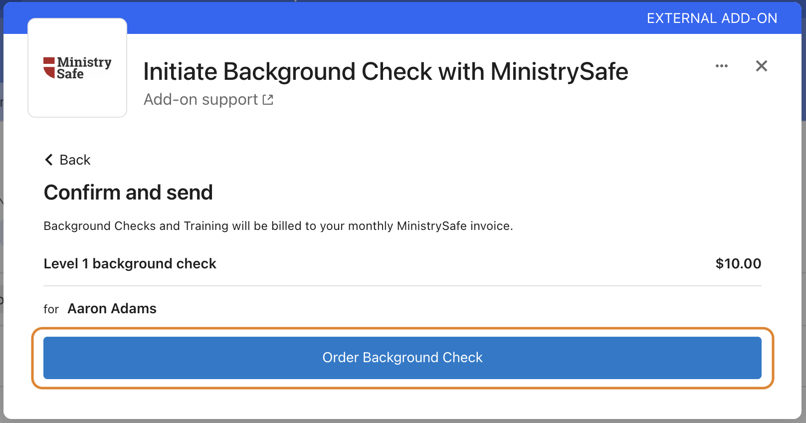Screen dimensions: 806x423
Task: Click the back chevron arrow
Action: [x=49, y=160]
